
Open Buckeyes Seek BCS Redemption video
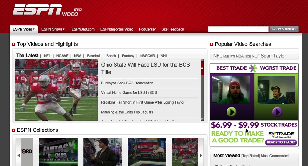pyautogui.click(x=127, y=83)
